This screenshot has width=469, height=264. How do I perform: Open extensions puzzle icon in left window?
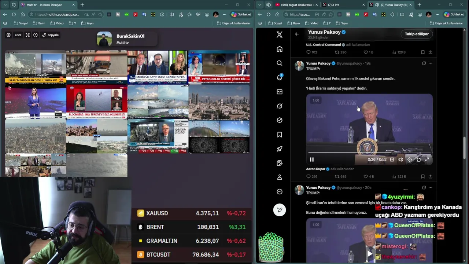162,14
